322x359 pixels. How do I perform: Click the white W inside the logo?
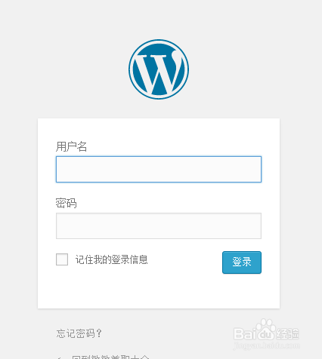point(159,73)
